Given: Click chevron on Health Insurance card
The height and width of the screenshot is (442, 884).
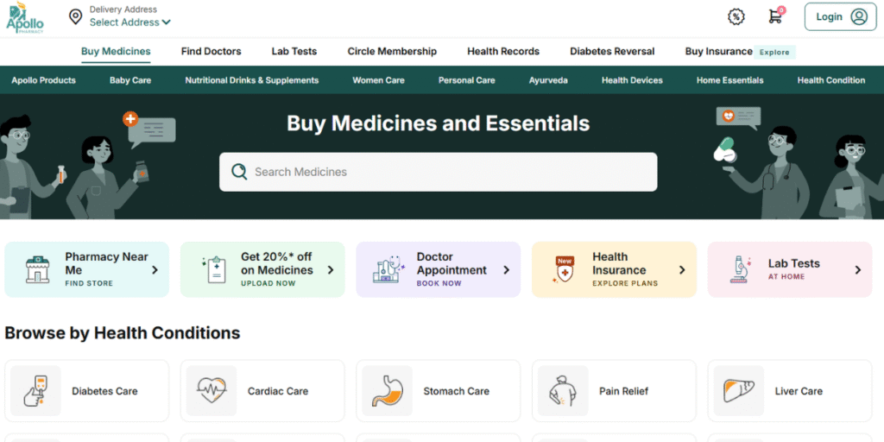Looking at the screenshot, I should click(x=682, y=270).
